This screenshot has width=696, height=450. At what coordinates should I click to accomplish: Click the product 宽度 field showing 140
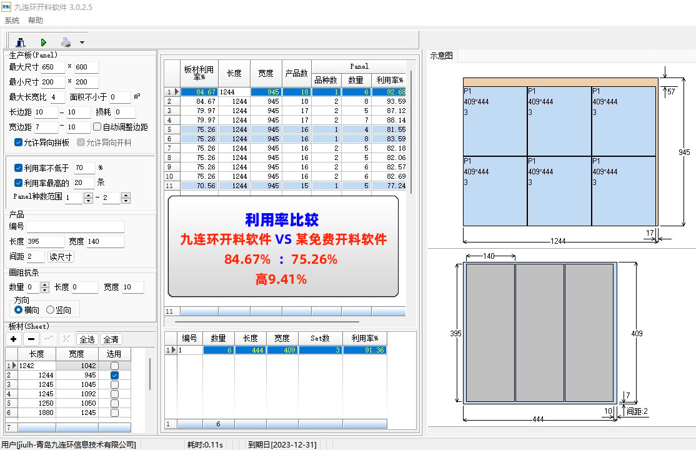pos(105,242)
